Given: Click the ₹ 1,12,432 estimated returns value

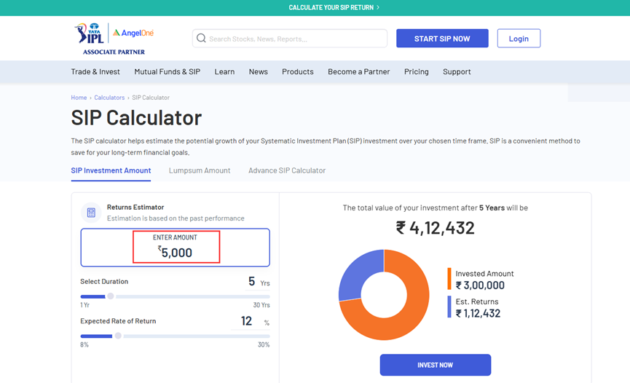Looking at the screenshot, I should (478, 314).
